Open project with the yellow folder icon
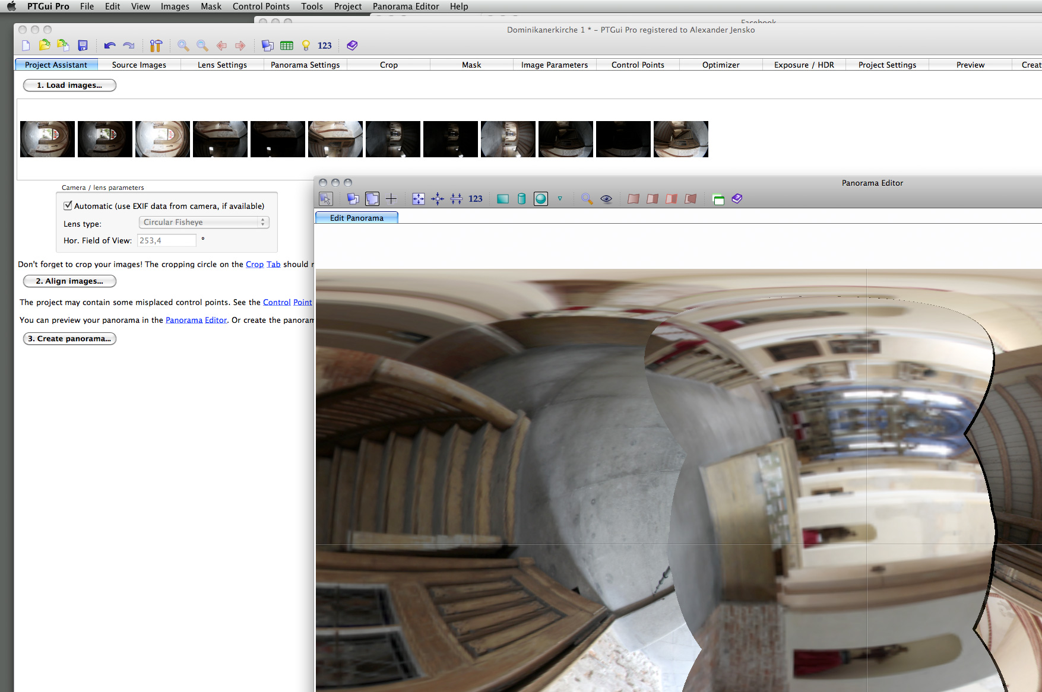The width and height of the screenshot is (1042, 692). (45, 46)
